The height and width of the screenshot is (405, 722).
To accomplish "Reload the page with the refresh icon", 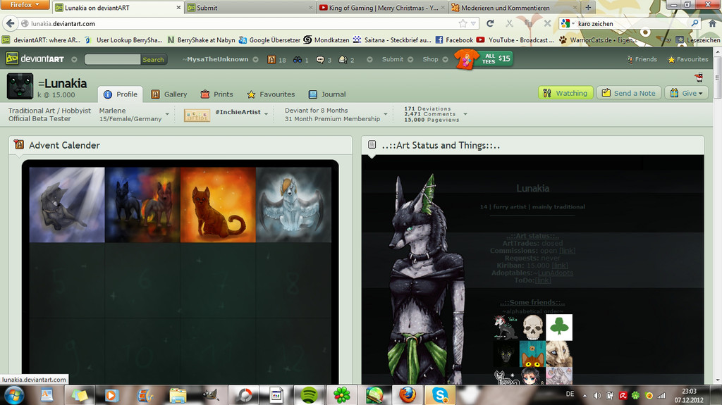I will [x=490, y=23].
